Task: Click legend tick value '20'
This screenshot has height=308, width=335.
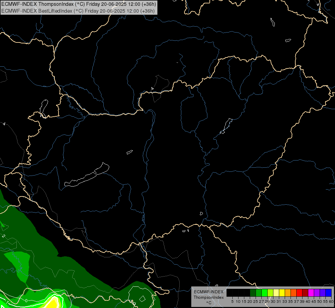Action: [x=250, y=301]
